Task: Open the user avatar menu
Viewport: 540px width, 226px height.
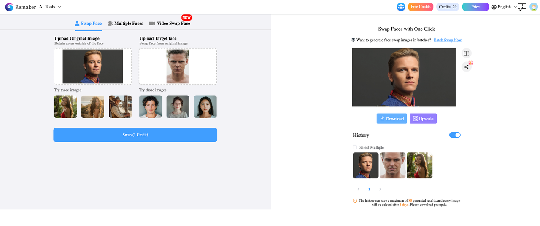Action: (534, 7)
